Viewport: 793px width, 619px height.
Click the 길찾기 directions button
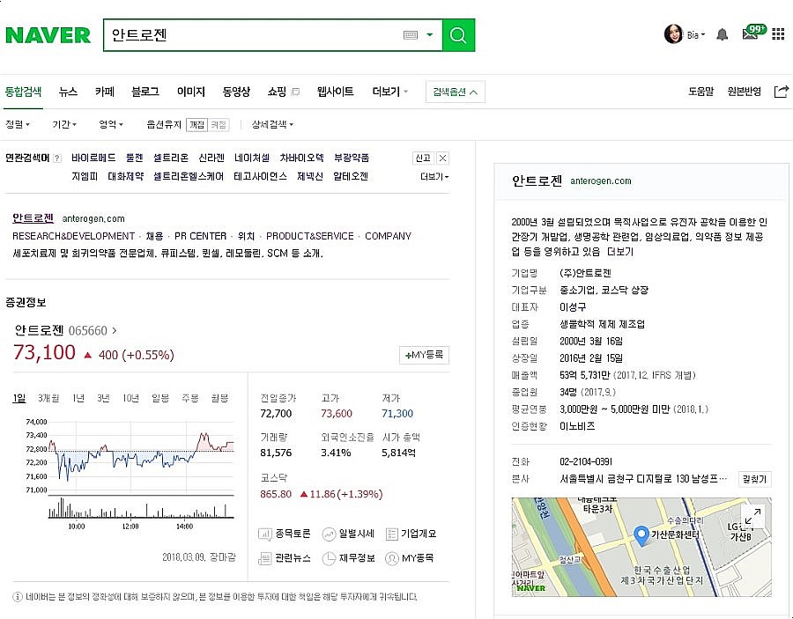click(x=754, y=479)
